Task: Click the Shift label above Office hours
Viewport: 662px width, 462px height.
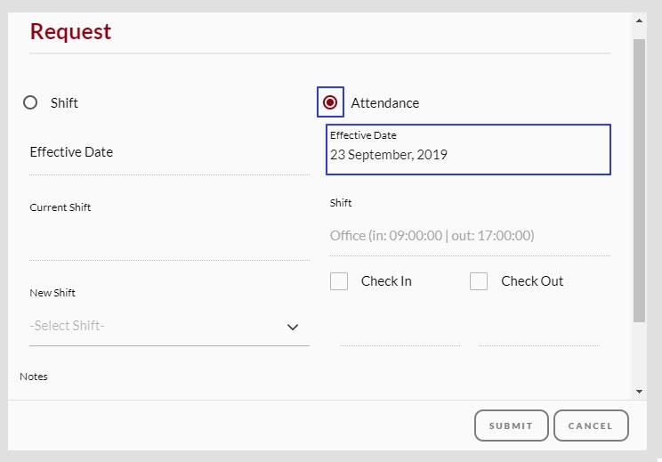Action: [341, 203]
